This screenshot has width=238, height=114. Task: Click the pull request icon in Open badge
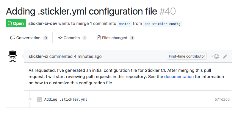(x=10, y=23)
